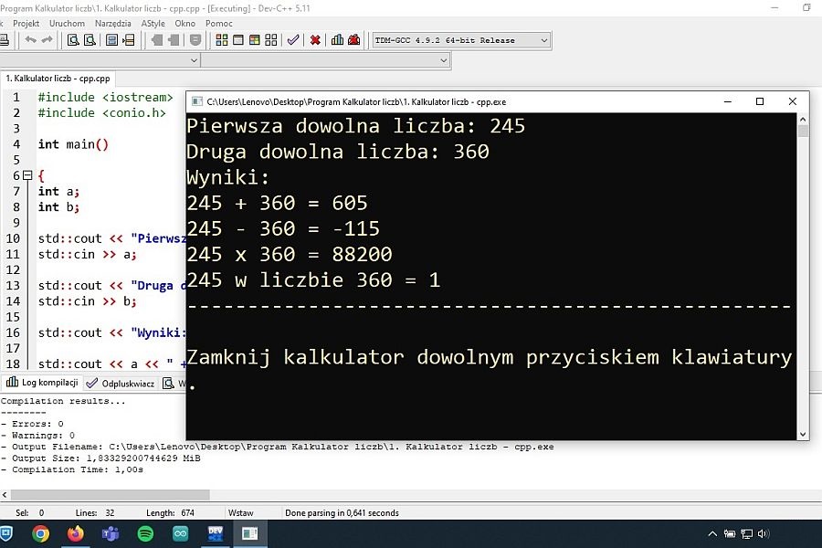Click the Find magnifier icon in the toolbar
The width and height of the screenshot is (822, 548).
tap(73, 40)
